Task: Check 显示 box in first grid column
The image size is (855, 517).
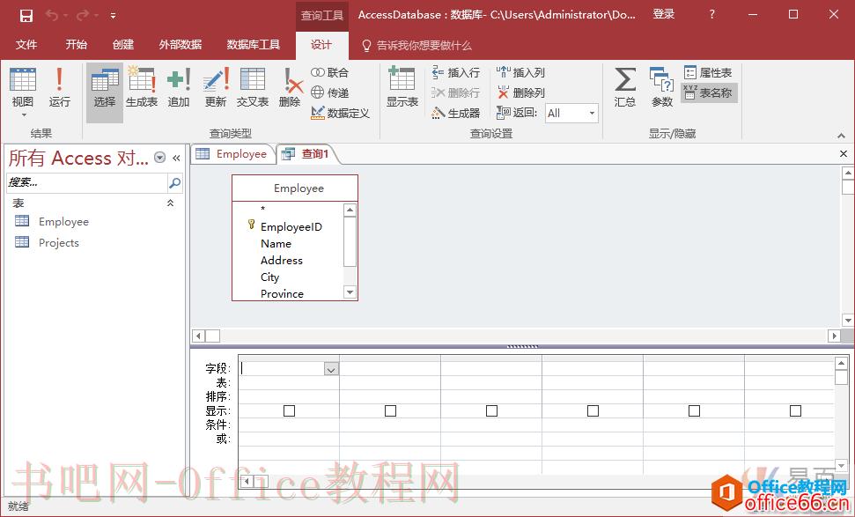Action: 289,410
